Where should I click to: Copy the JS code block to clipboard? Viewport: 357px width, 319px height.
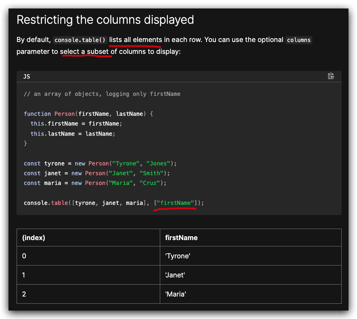pos(331,76)
